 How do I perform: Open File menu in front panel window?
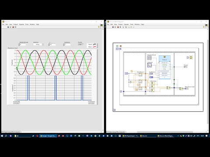click(3, 24)
